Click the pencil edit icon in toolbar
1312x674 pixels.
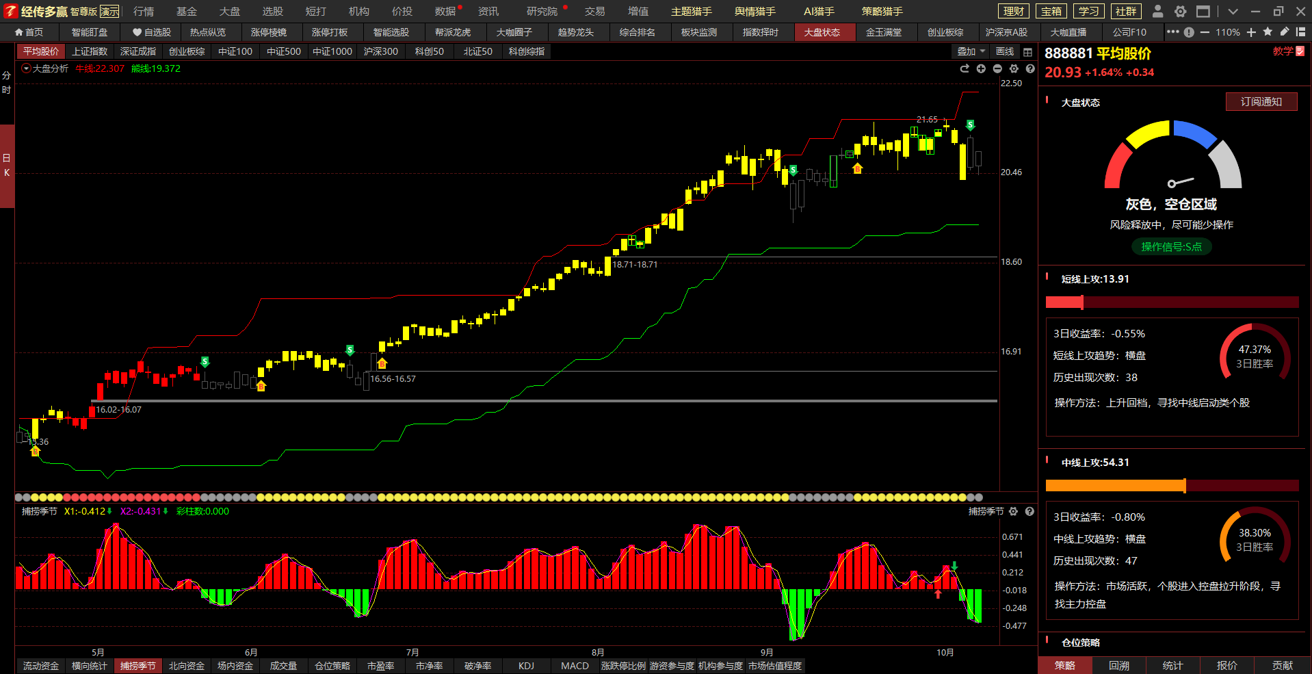[x=1284, y=32]
